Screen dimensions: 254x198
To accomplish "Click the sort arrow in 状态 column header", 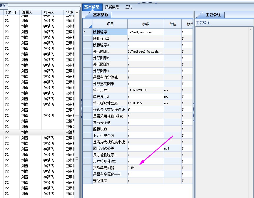I will tap(77, 12).
